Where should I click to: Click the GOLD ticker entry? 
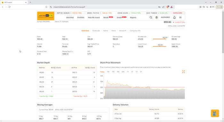(x=157, y=13)
